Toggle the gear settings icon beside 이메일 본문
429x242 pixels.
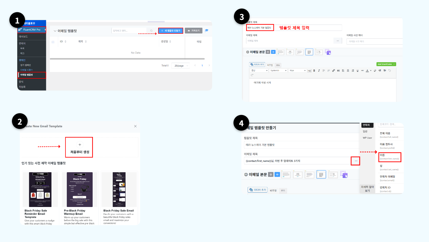point(268,52)
